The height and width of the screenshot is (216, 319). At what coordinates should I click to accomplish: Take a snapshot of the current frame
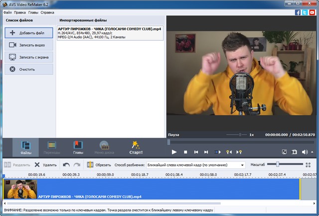[x=294, y=152]
